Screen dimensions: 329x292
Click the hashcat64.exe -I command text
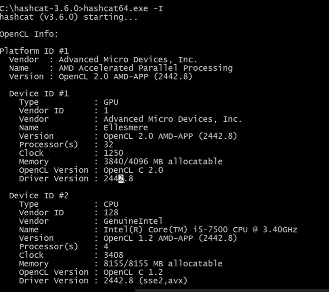pyautogui.click(x=124, y=9)
